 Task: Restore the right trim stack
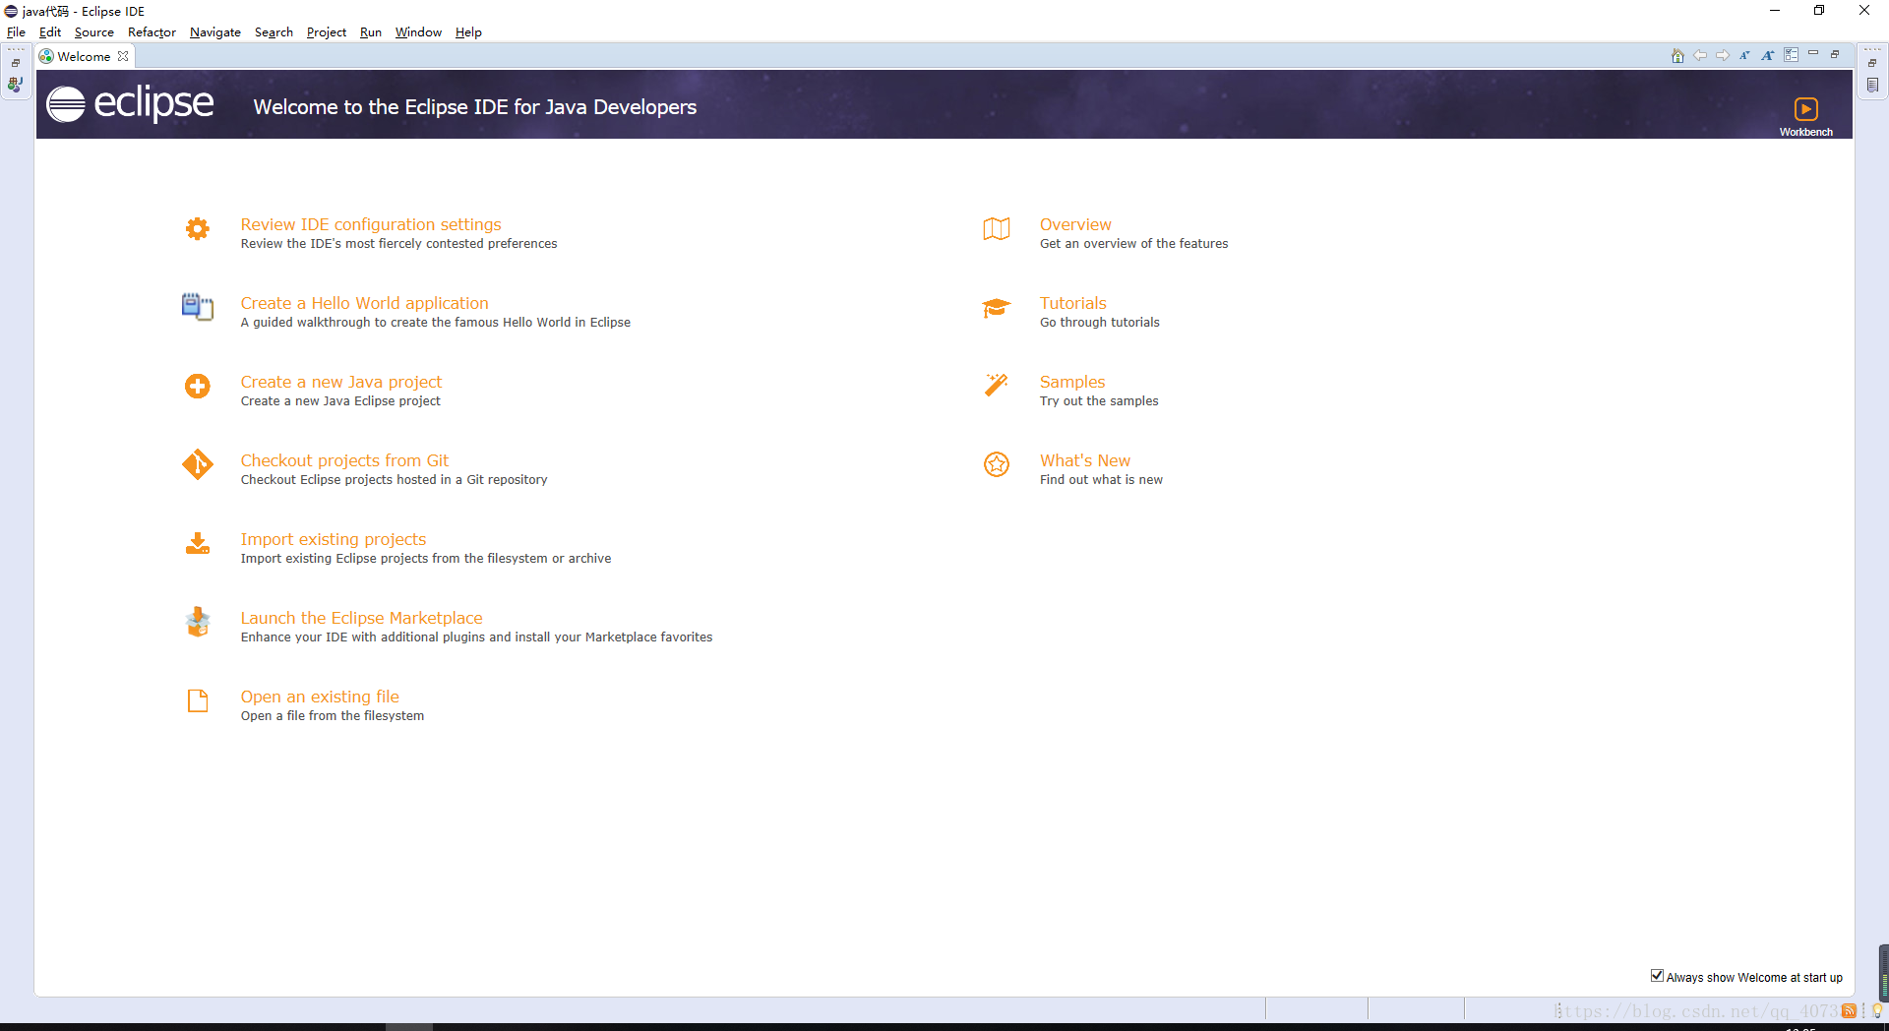pos(1872,63)
